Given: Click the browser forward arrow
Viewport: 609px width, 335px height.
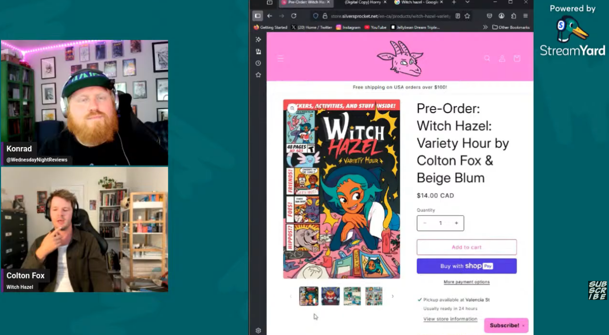Looking at the screenshot, I should pos(281,16).
